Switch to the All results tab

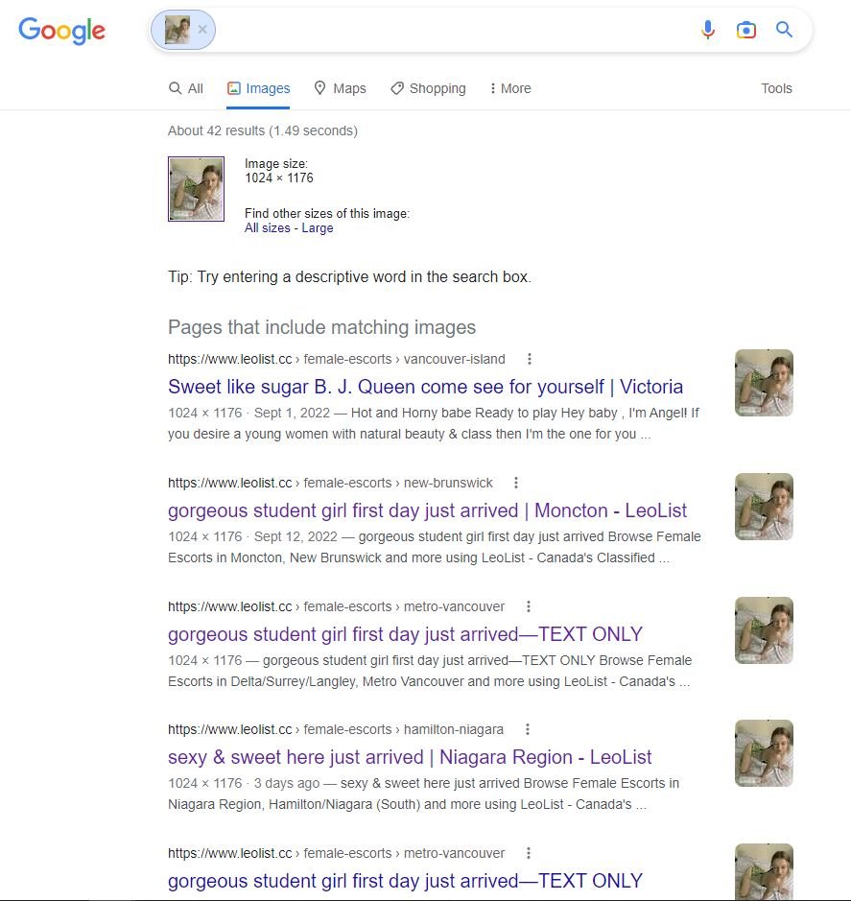pyautogui.click(x=185, y=88)
